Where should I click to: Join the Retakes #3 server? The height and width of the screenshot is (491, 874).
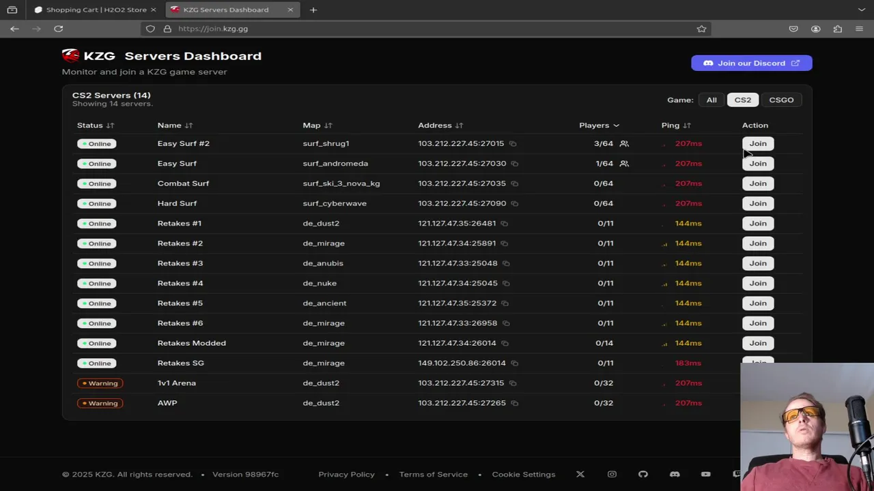(758, 263)
